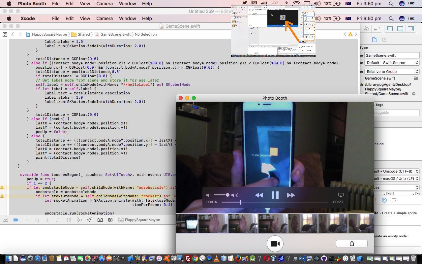Viewport: 422px width, 264px height.
Task: Open the Debug Memory Graph button
Action: coord(79,220)
